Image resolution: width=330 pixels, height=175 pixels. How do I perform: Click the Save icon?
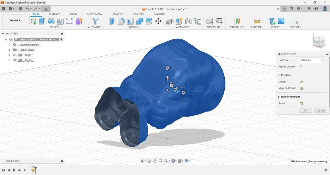click(20, 9)
